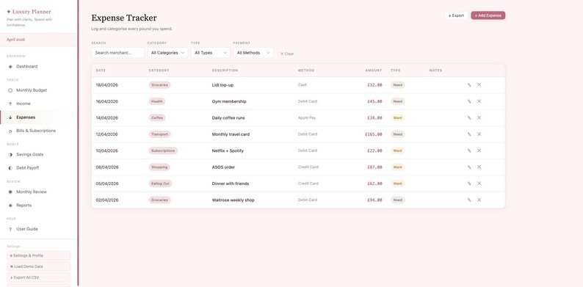The height and width of the screenshot is (287, 583).
Task: Go to Debt Payoff
Action: tap(38, 168)
